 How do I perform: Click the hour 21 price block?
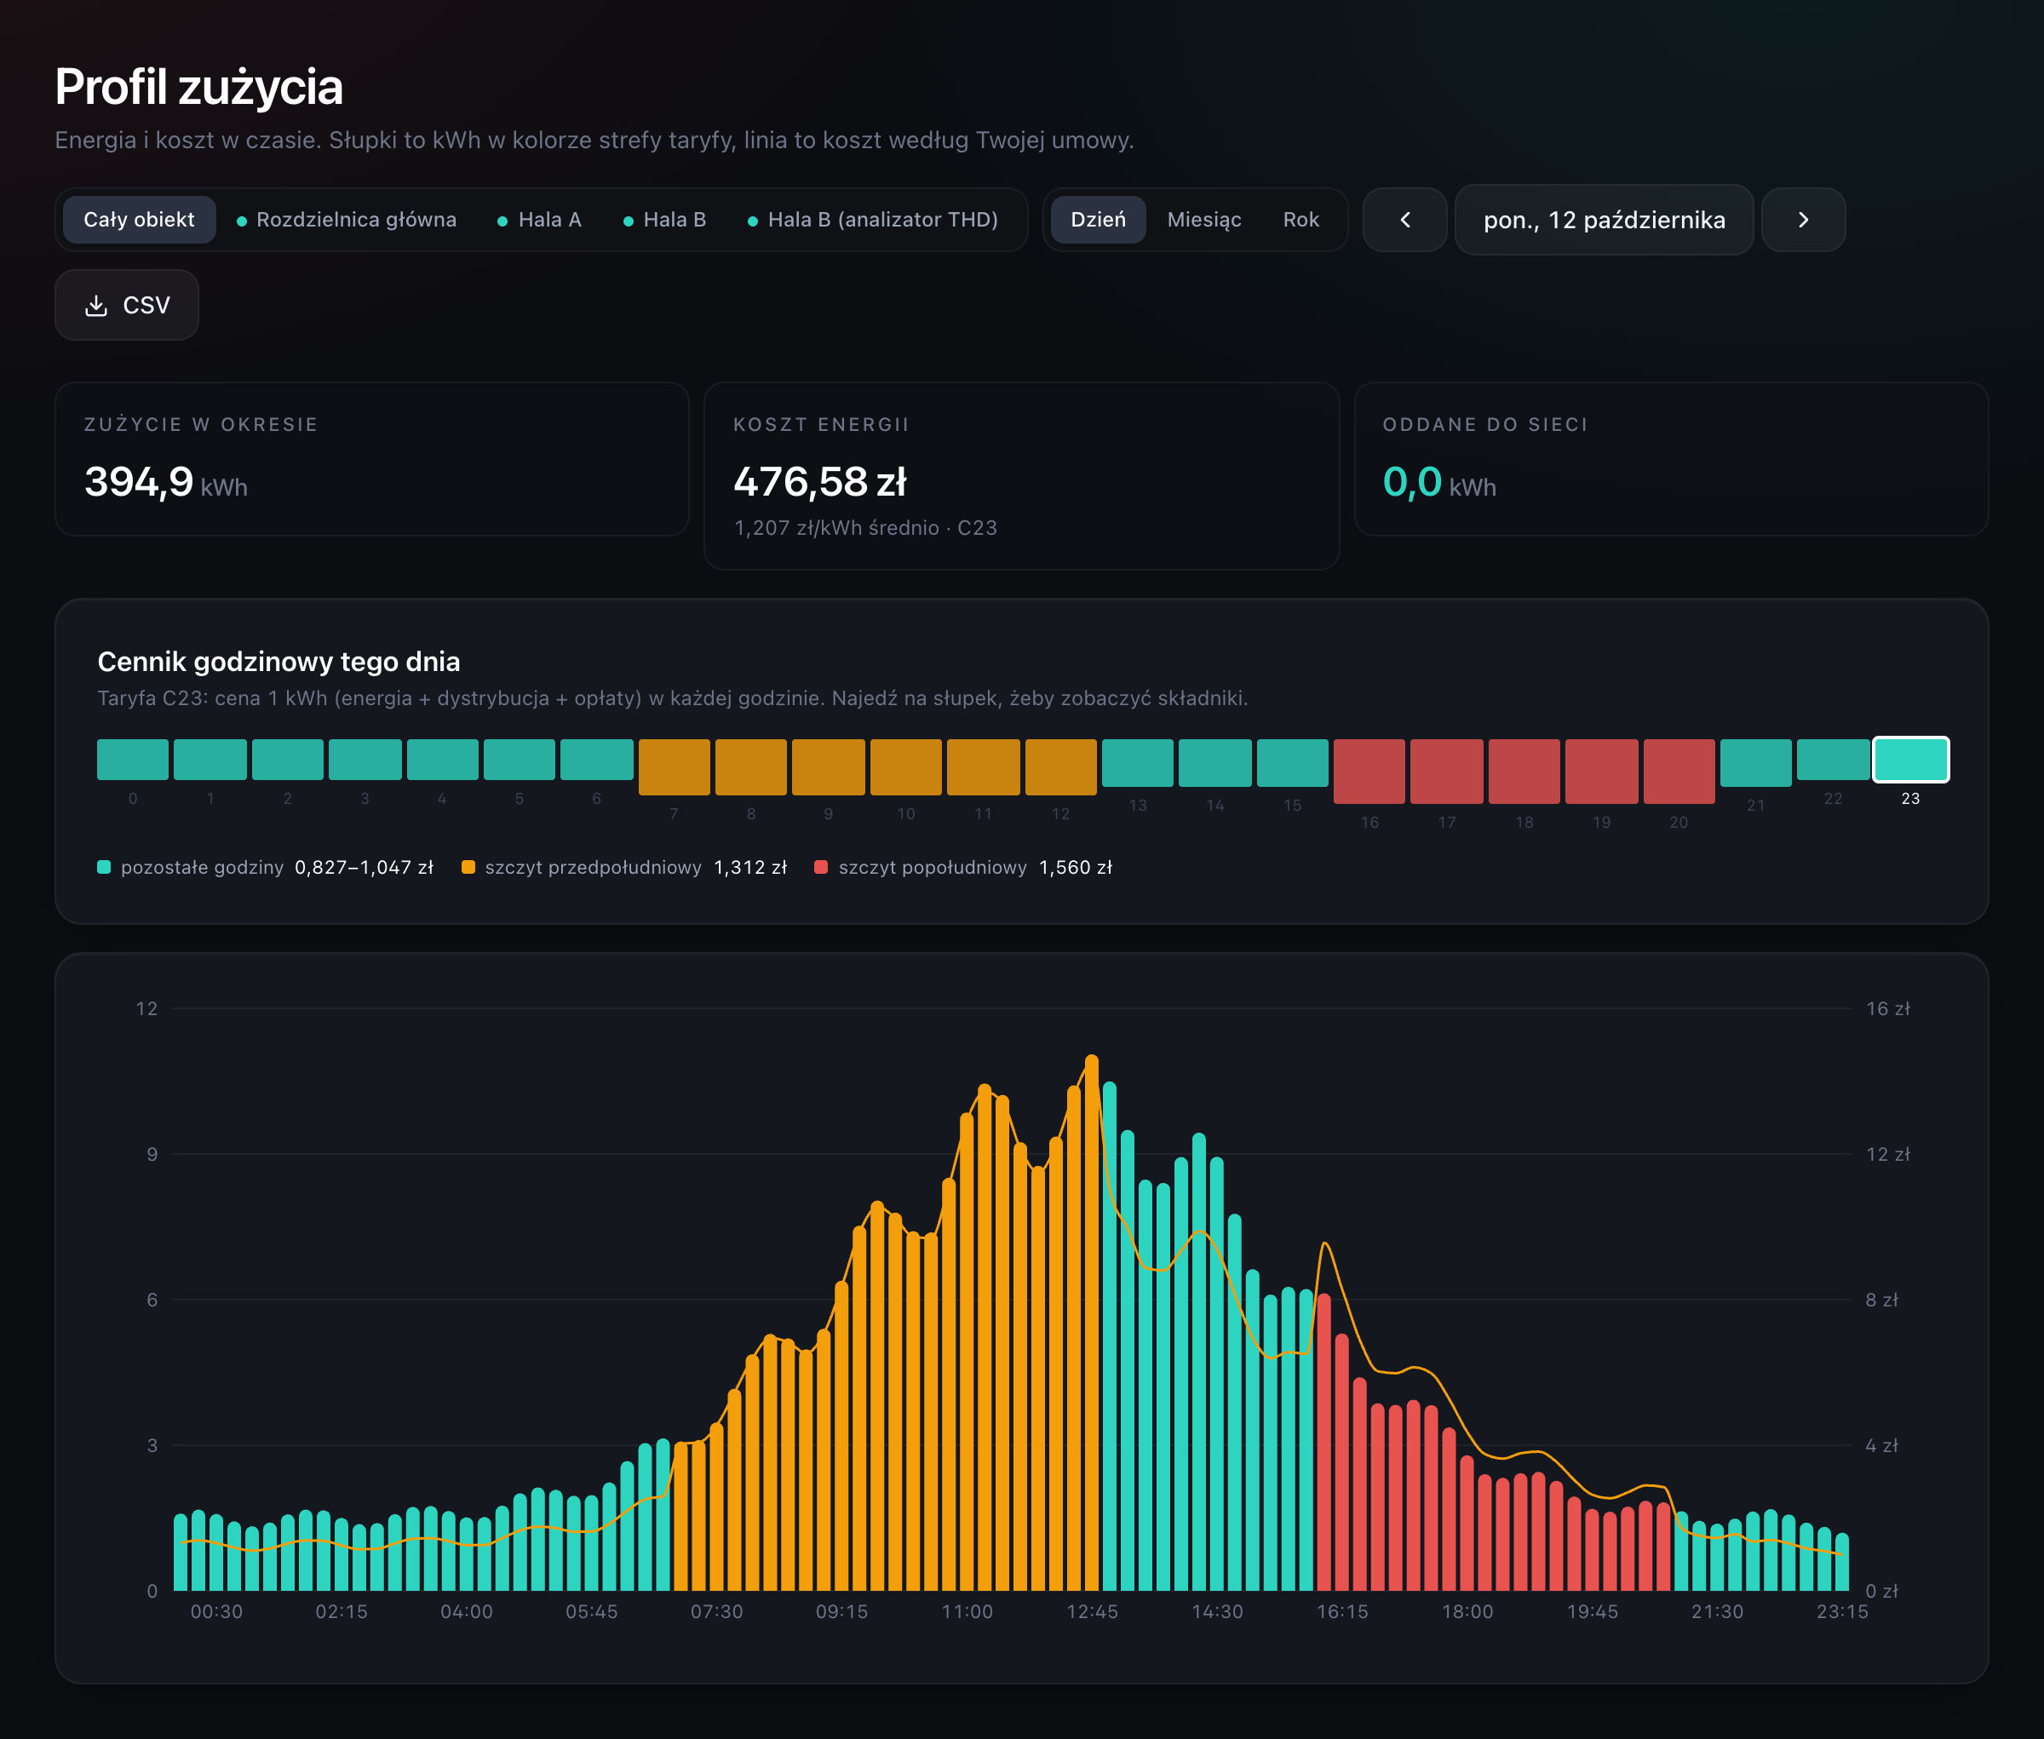pyautogui.click(x=1756, y=763)
